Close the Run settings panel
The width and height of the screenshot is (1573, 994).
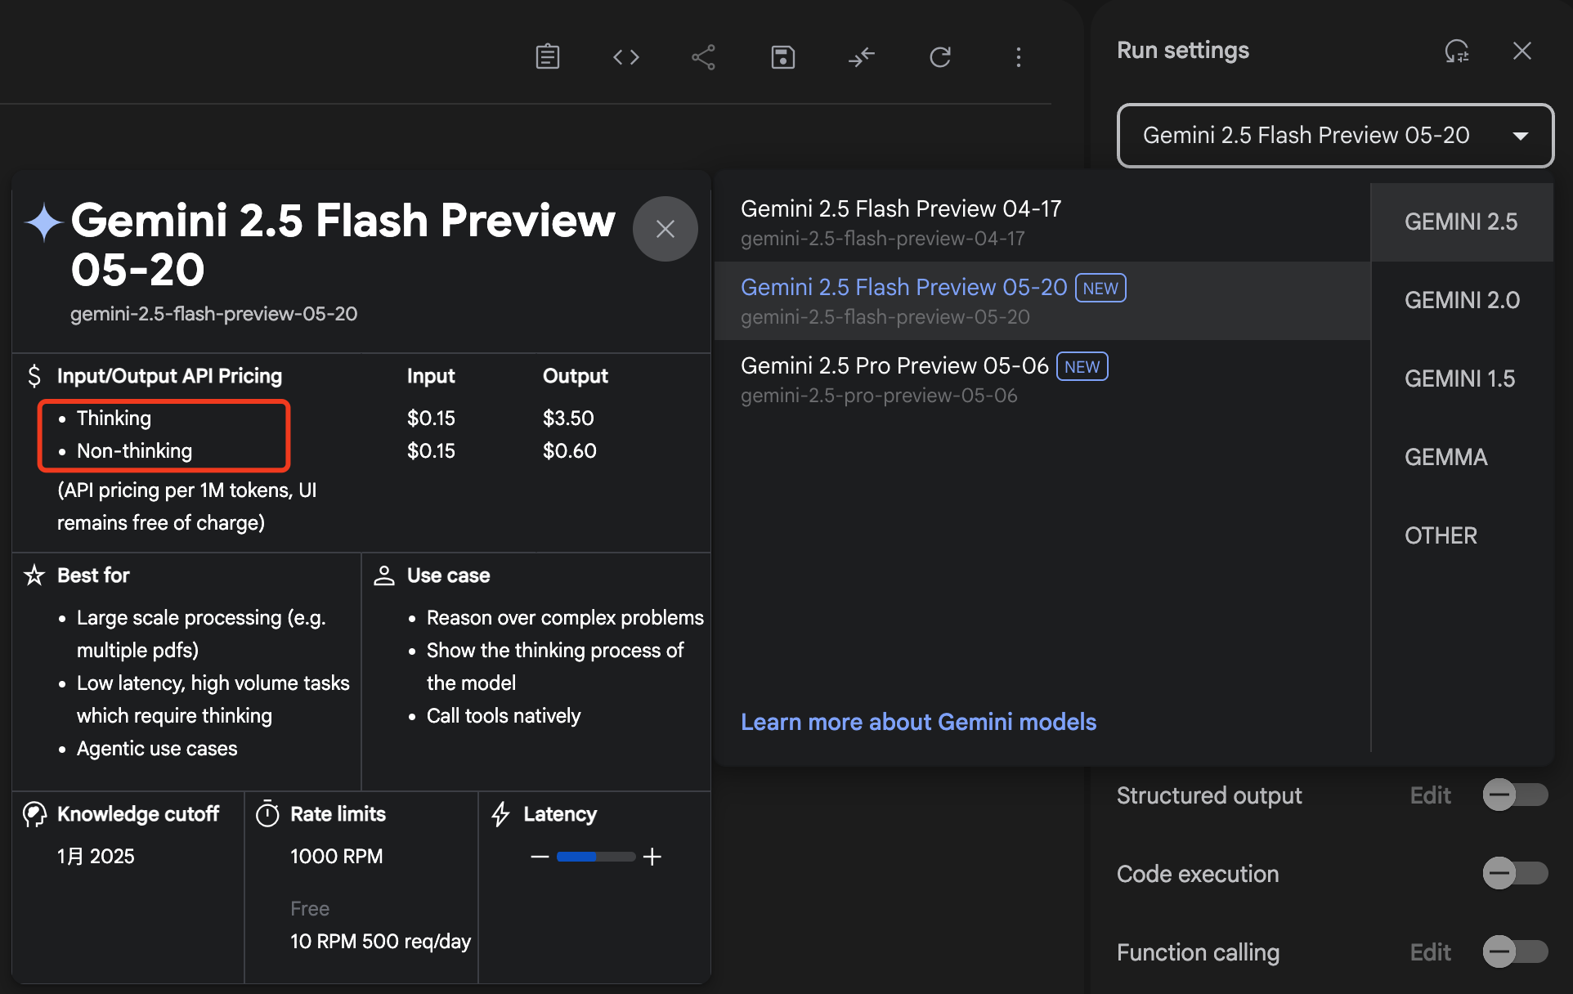coord(1521,51)
